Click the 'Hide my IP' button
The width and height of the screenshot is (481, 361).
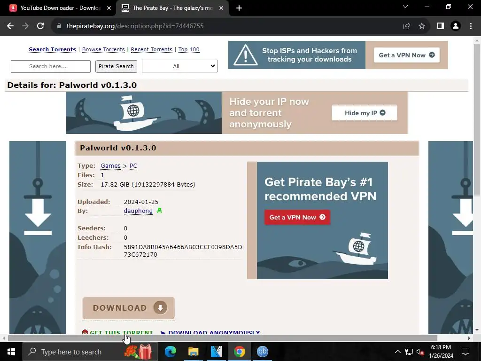365,113
